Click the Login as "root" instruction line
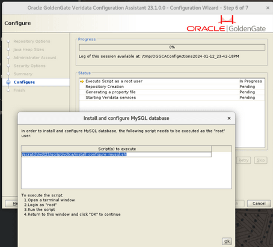Image resolution: width=273 pixels, height=247 pixels. pos(40,205)
